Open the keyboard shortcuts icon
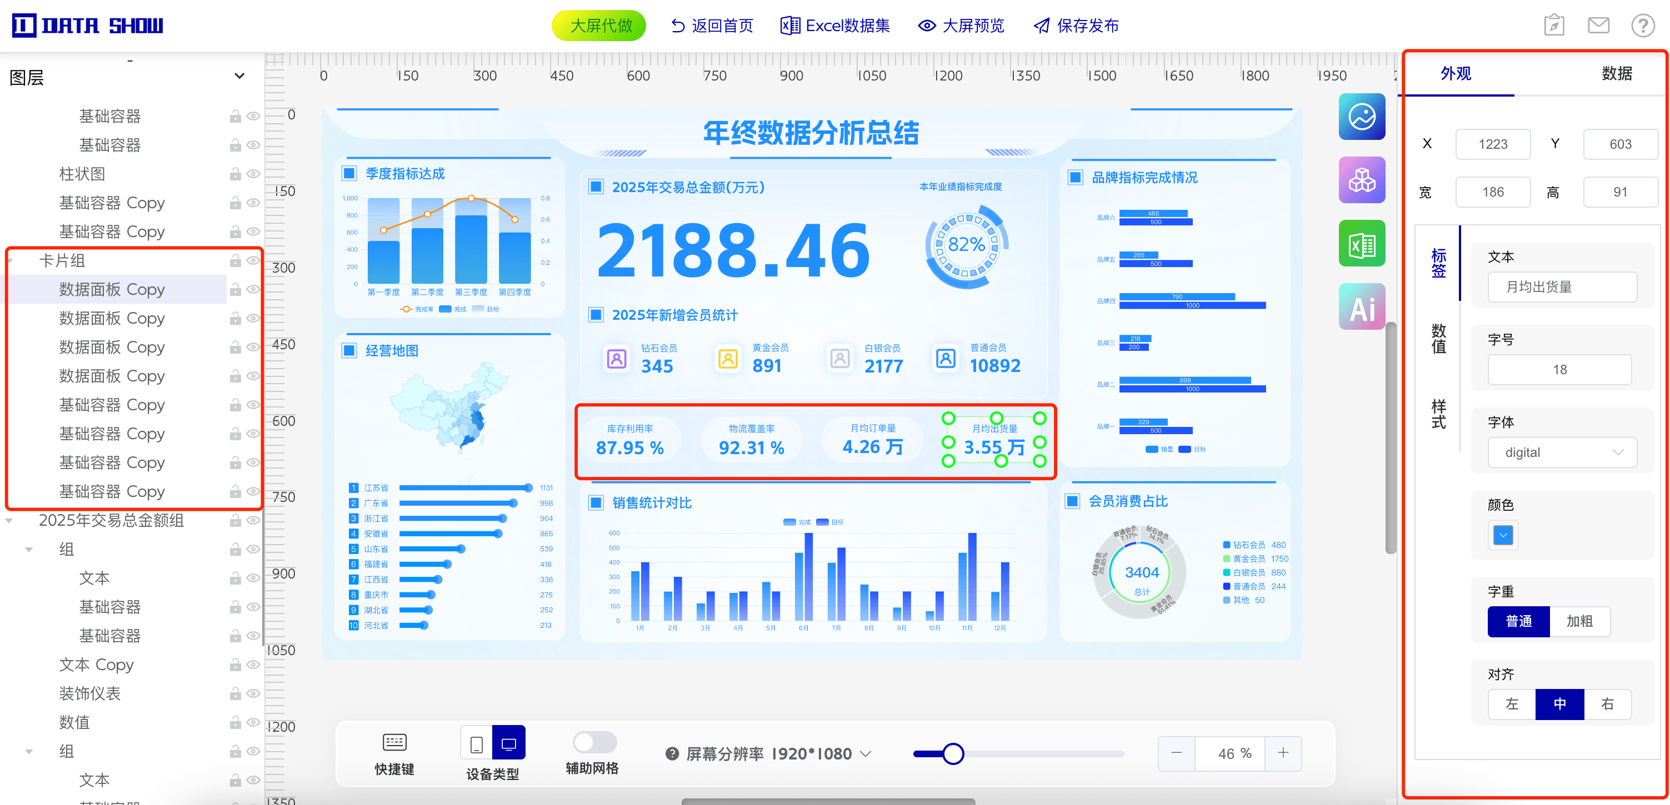Screen dimensions: 1670x805 pyautogui.click(x=394, y=742)
